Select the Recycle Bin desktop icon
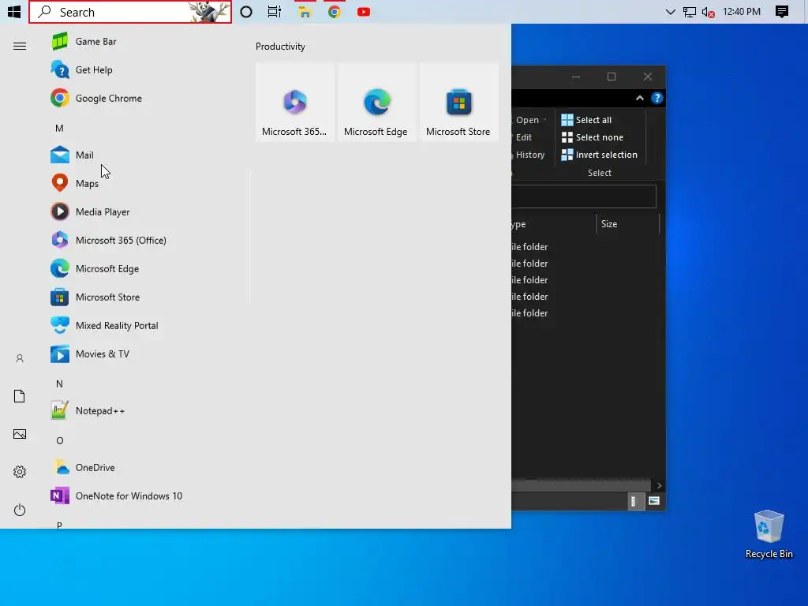This screenshot has height=606, width=808. coord(769,534)
